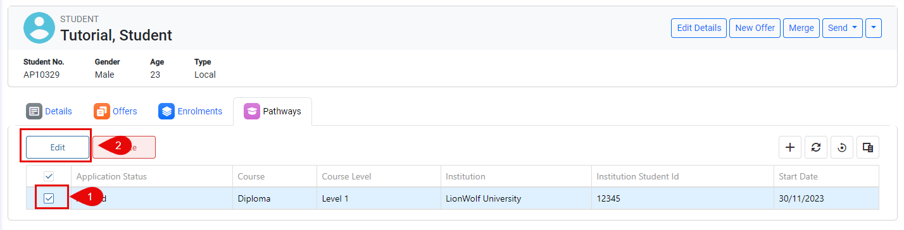Refresh the pathways grid
The image size is (904, 230).
pos(816,147)
